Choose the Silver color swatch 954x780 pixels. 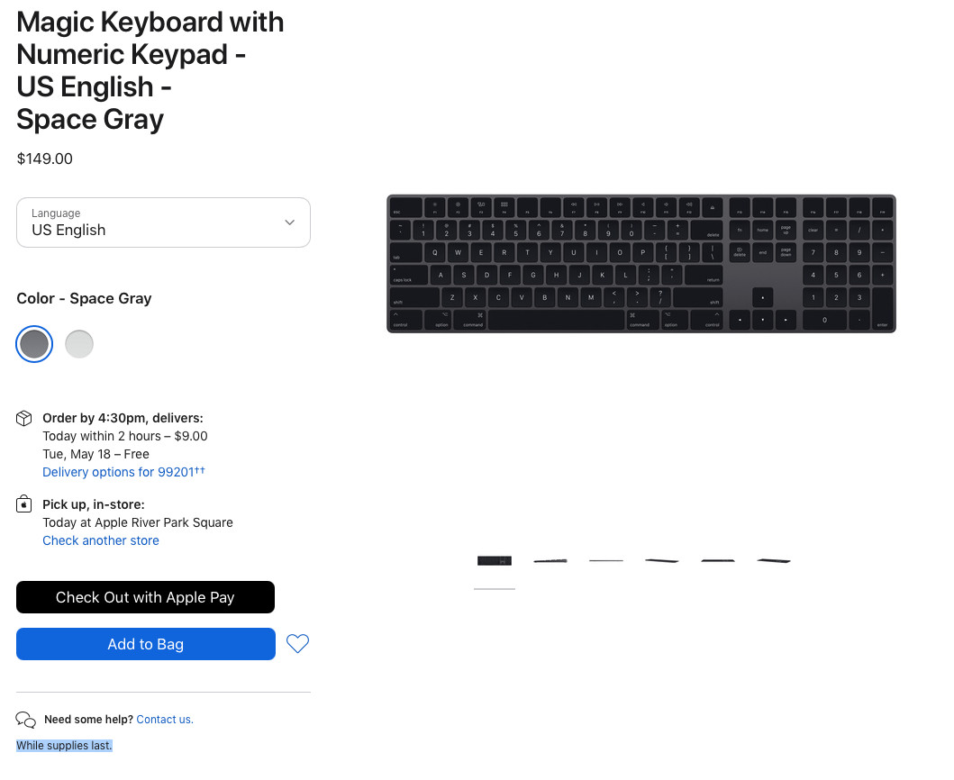tap(79, 344)
